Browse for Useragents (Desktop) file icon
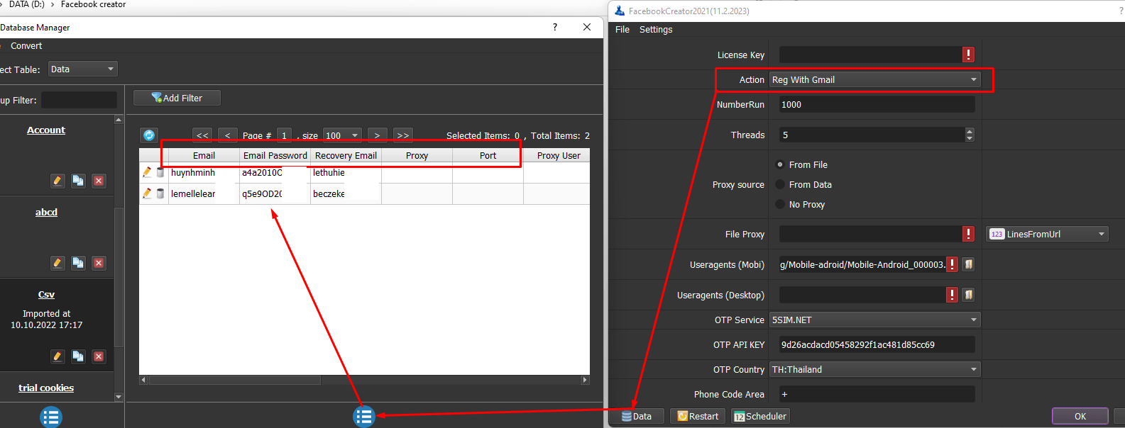1125x428 pixels. pyautogui.click(x=968, y=295)
